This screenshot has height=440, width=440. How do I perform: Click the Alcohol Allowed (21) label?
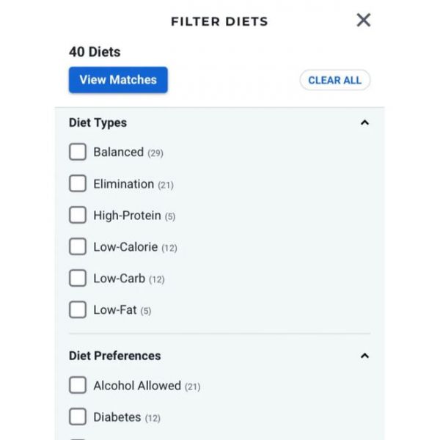(147, 386)
